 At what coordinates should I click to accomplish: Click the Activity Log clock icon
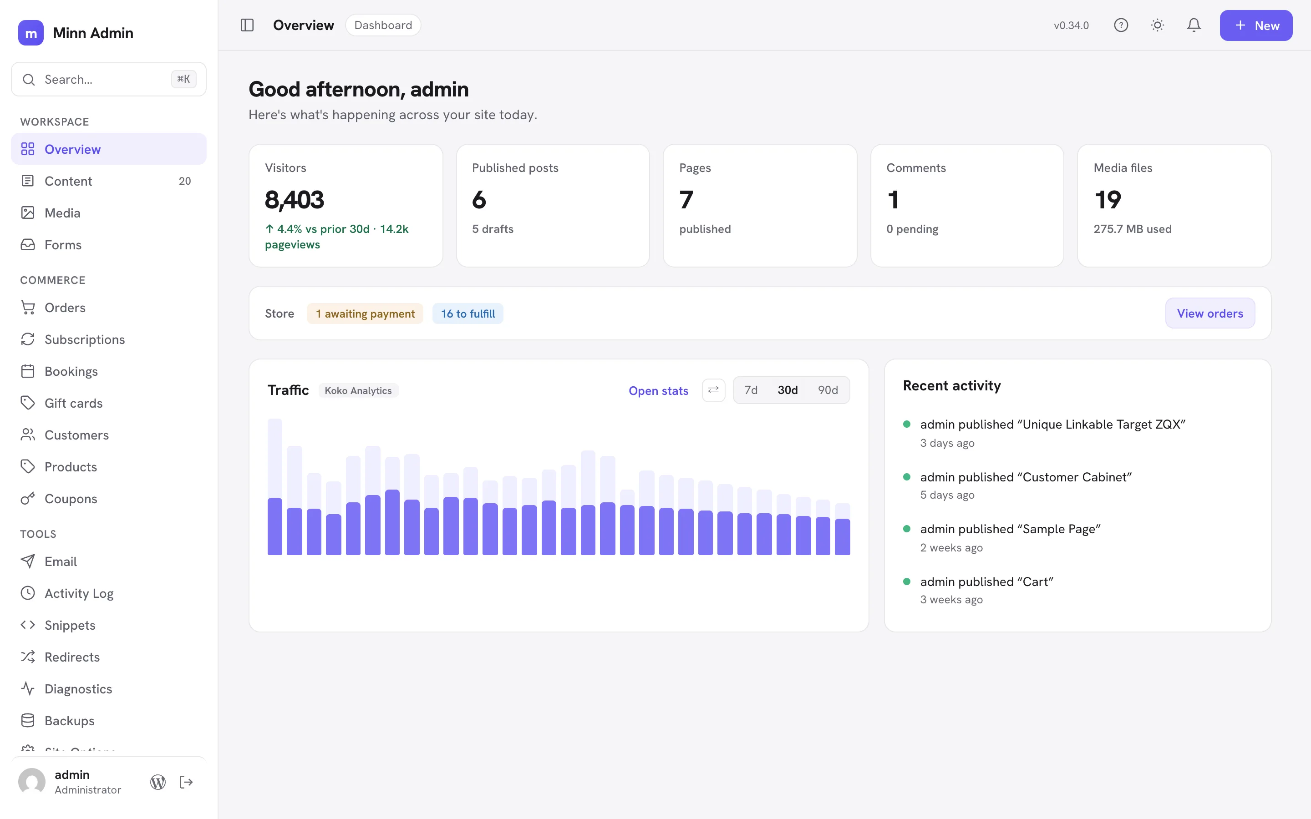click(28, 593)
